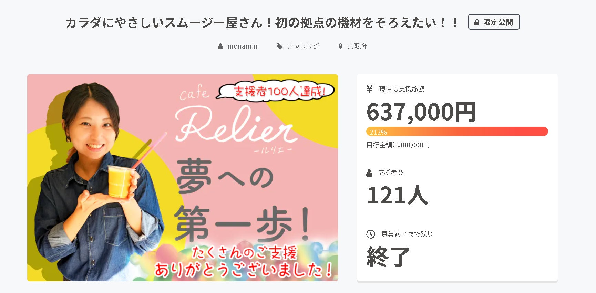Click the 支援者100人達成 speech bubble
The image size is (596, 293).
276,92
